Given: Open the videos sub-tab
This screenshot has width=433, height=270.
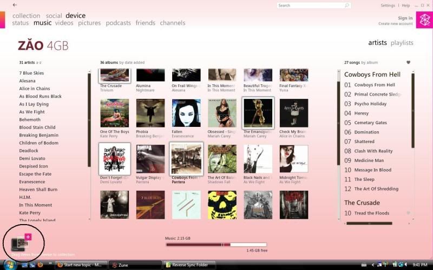Looking at the screenshot, I should tap(64, 23).
